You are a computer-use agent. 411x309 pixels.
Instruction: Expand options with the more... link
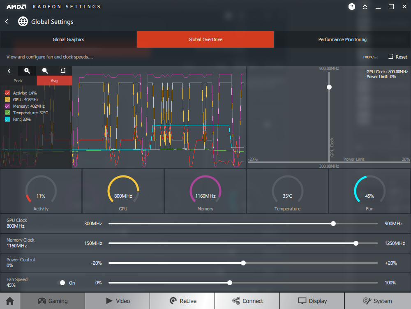pyautogui.click(x=370, y=57)
